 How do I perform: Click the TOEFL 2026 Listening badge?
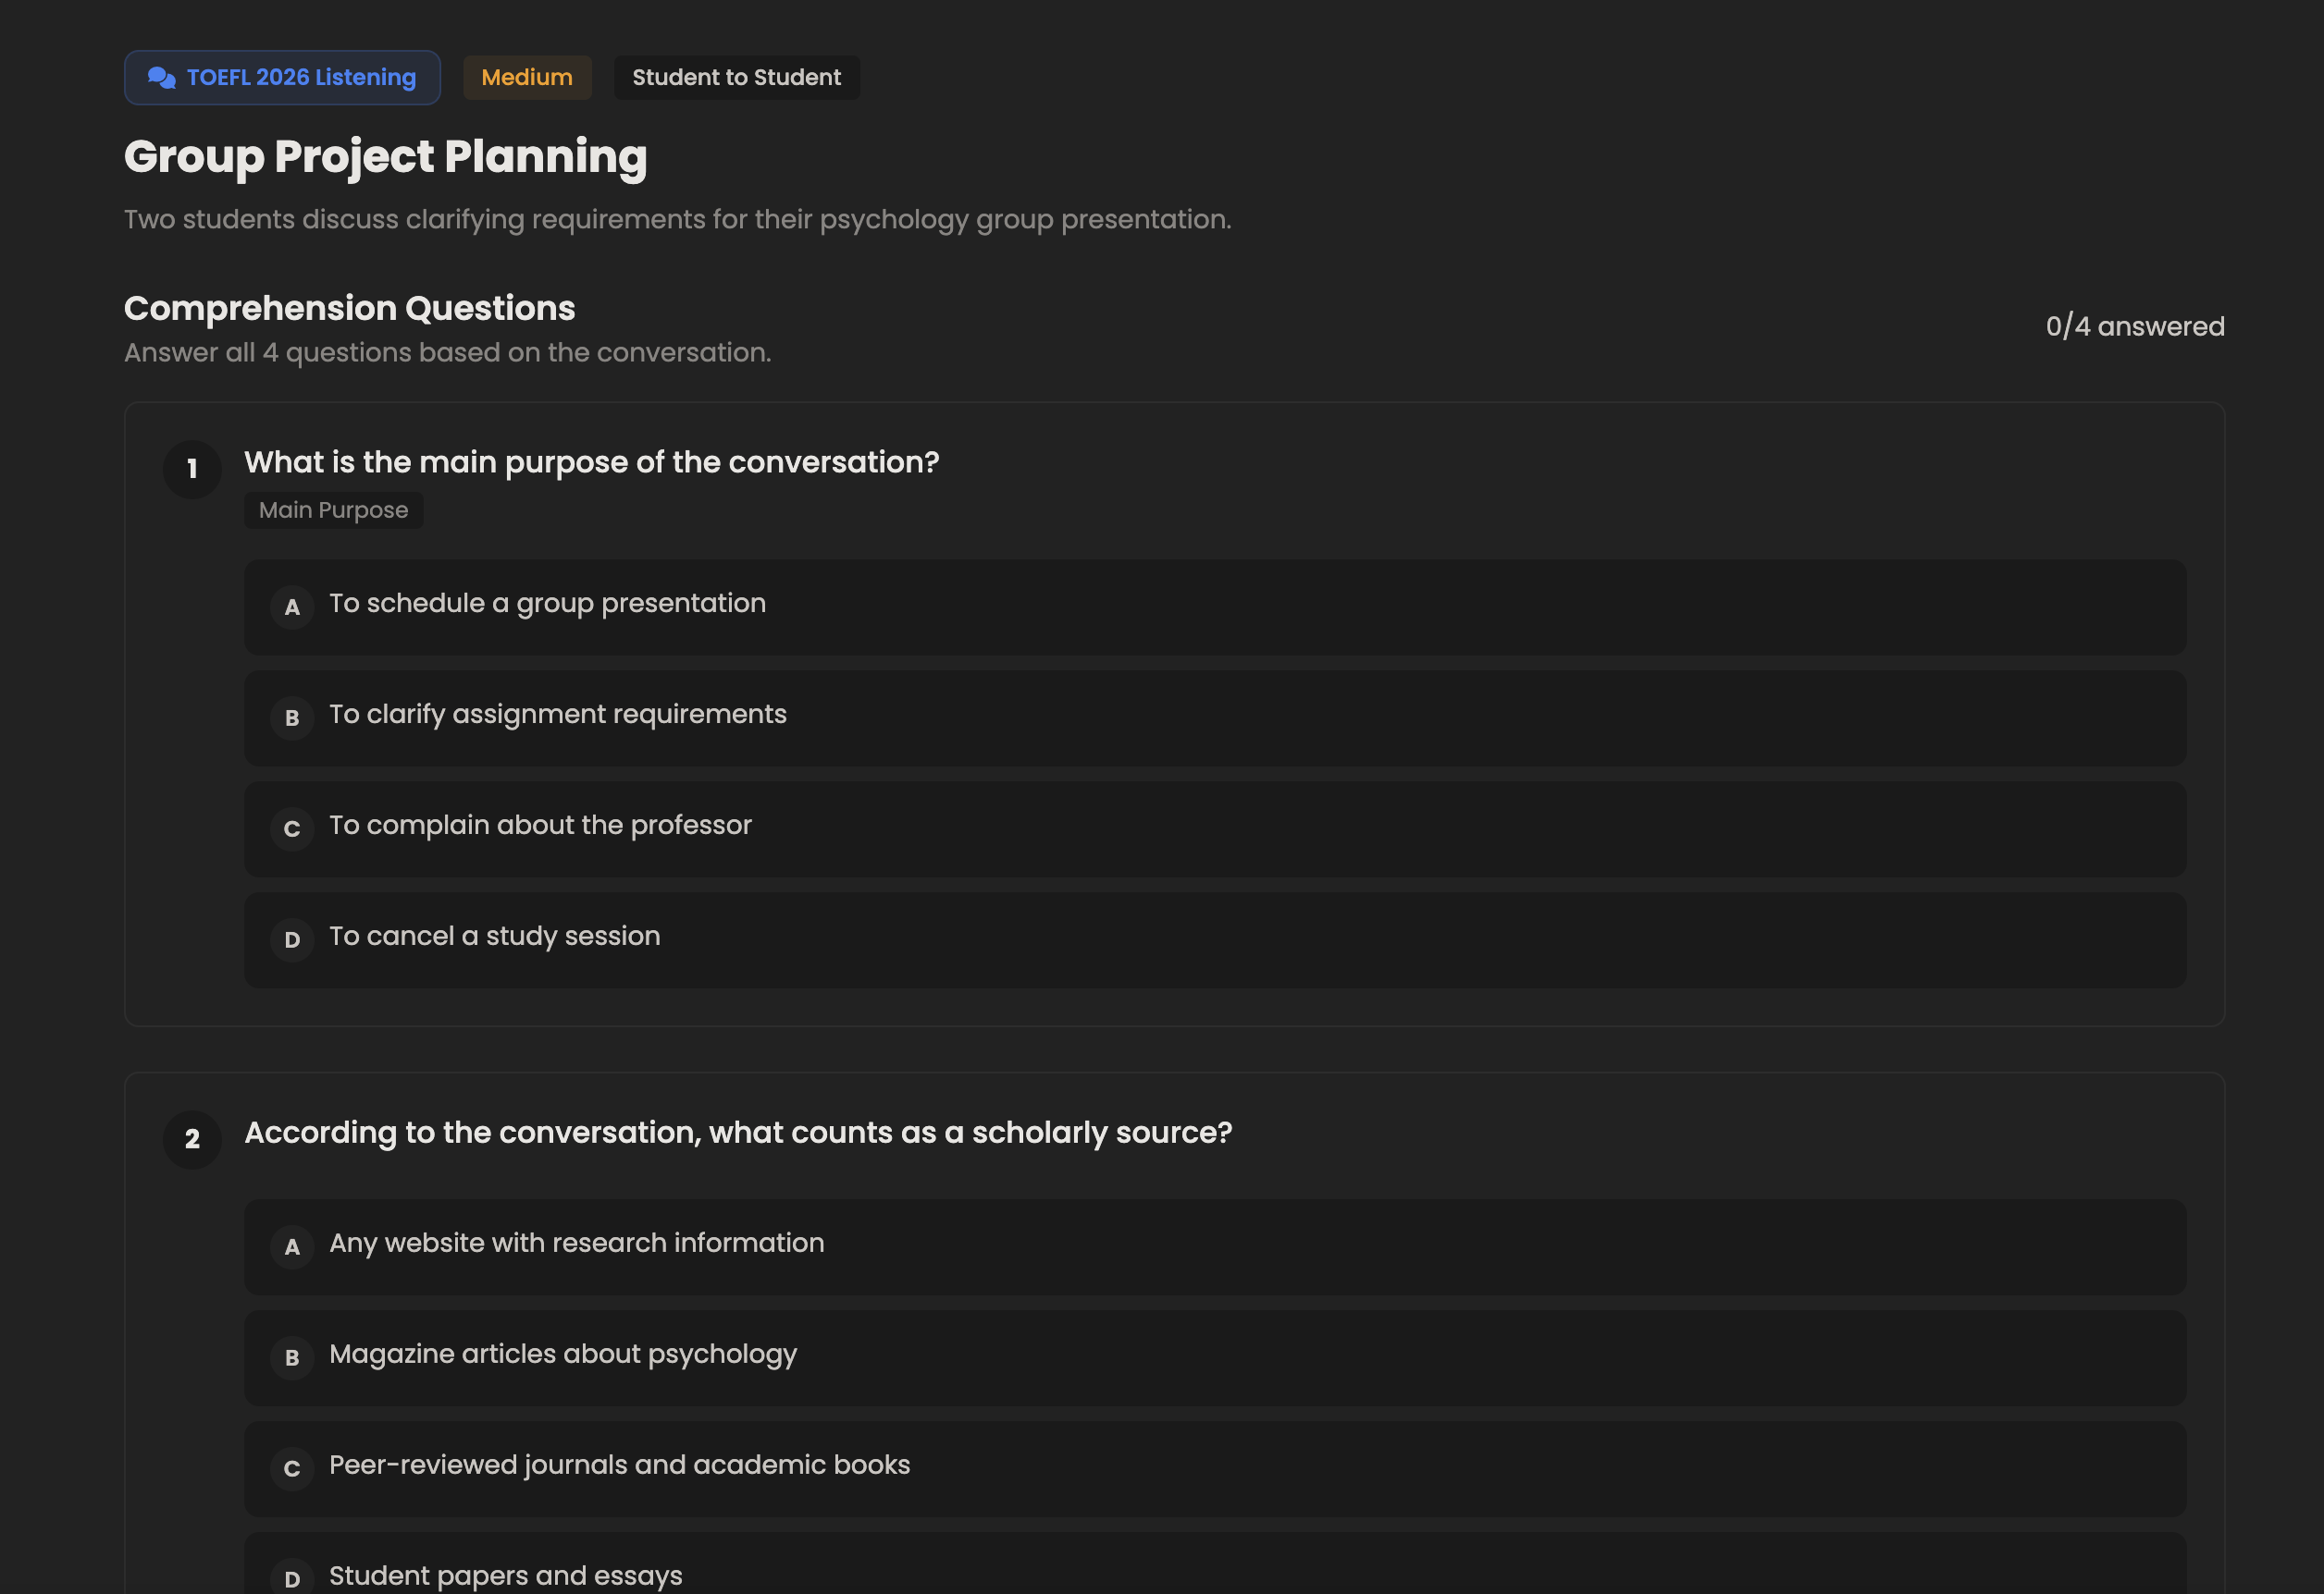[x=282, y=78]
